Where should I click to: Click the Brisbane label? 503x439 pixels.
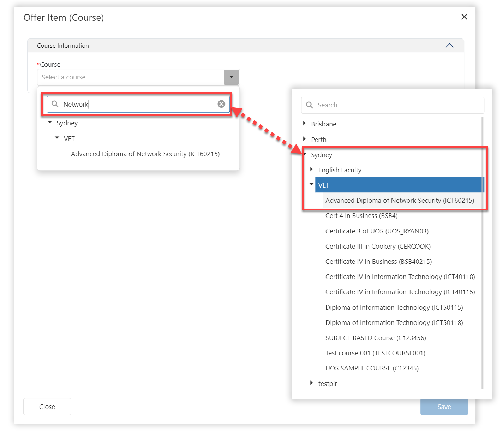pos(324,124)
